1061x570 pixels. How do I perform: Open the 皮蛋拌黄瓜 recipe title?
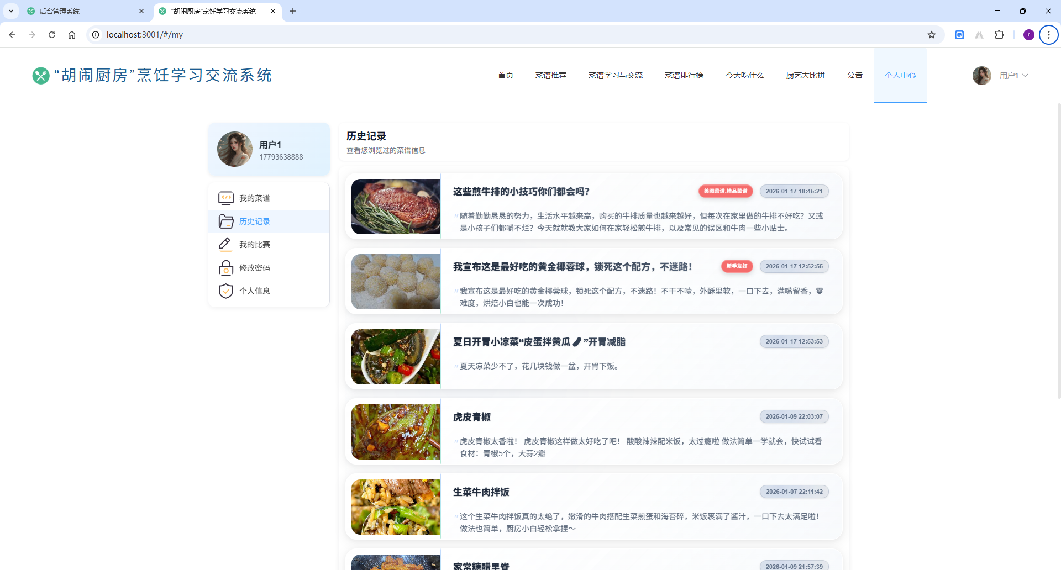click(x=539, y=342)
